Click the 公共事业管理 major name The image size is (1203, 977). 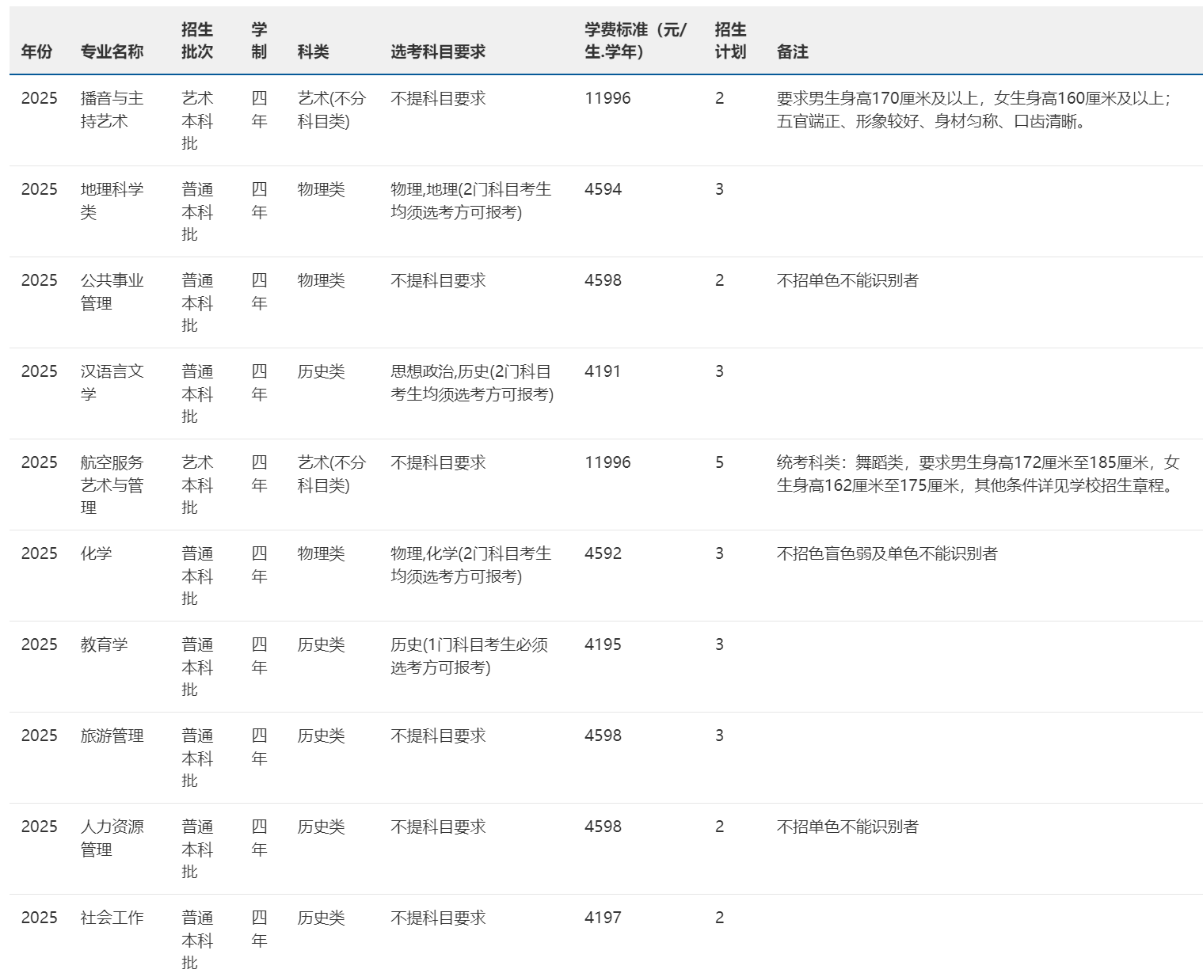pyautogui.click(x=112, y=291)
